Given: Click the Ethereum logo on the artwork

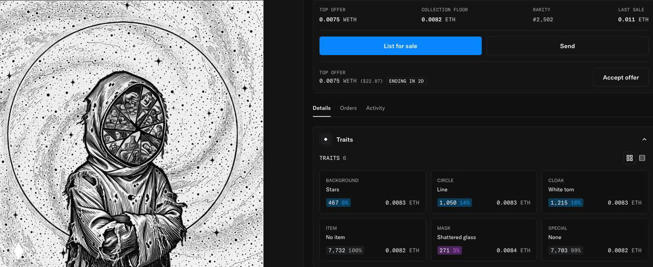Looking at the screenshot, I should tap(19, 251).
